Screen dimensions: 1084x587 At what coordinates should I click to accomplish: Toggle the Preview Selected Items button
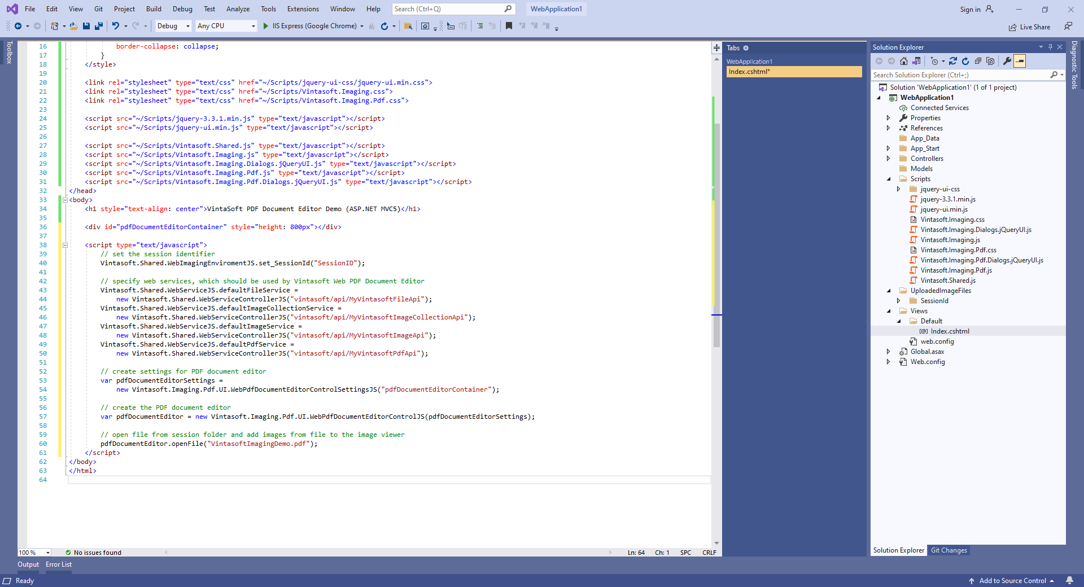coord(1020,61)
